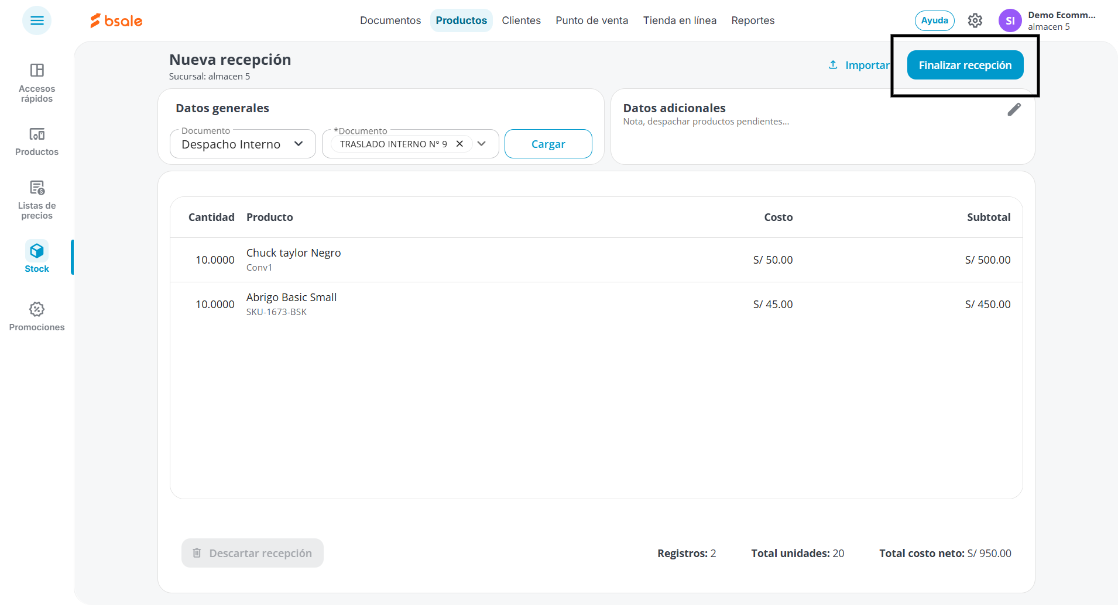Select Chuck taylor Negro product name

(x=293, y=253)
